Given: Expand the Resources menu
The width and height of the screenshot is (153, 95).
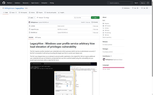Looking at the screenshot, I should 26,3.
